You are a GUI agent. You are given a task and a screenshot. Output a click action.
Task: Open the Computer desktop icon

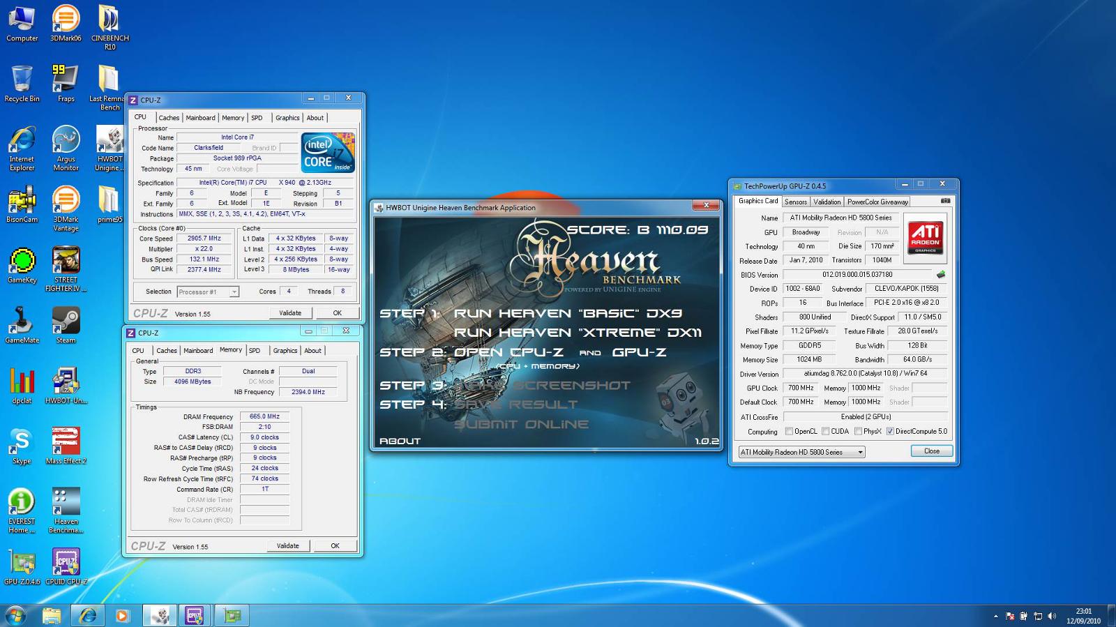coord(22,24)
